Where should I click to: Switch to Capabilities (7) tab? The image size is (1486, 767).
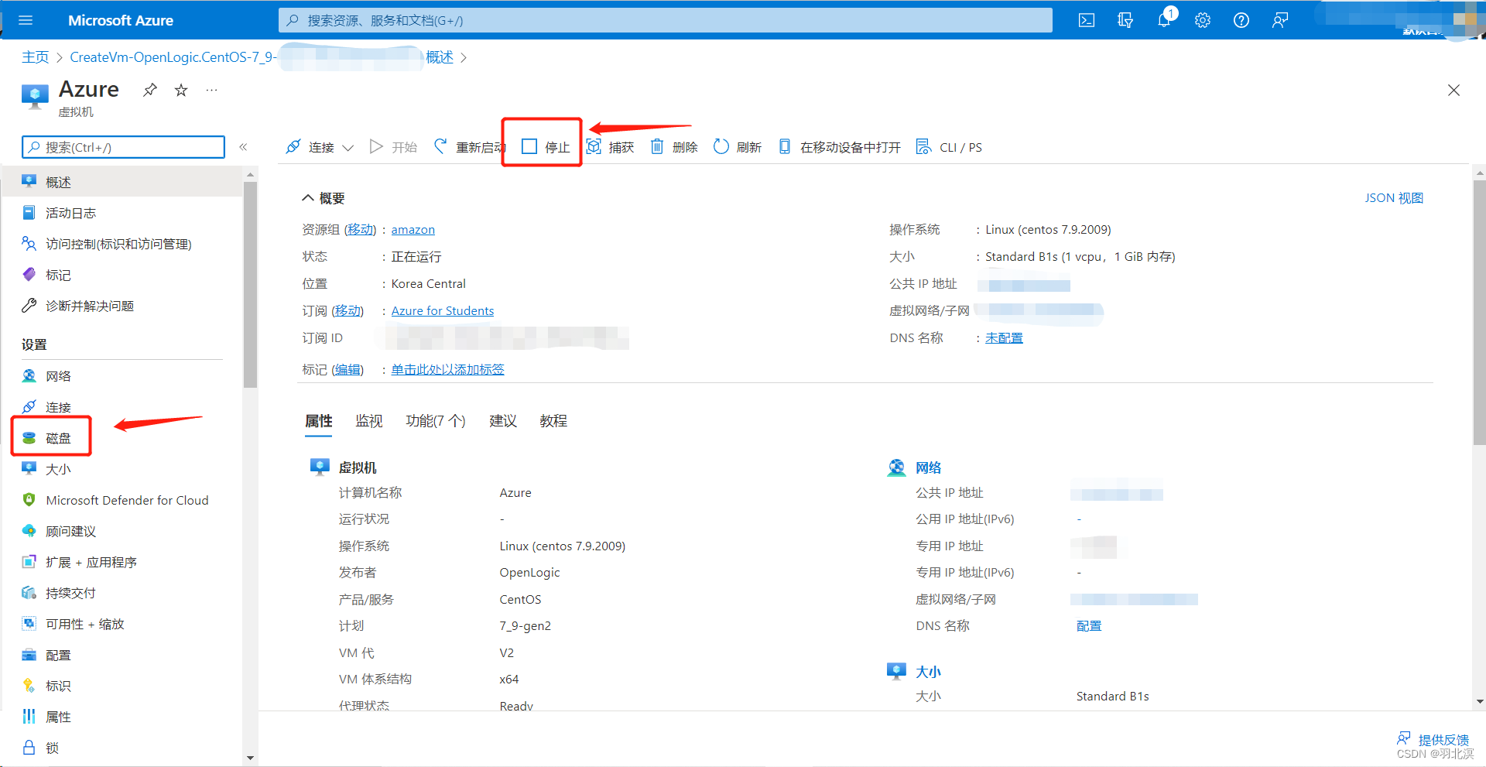(436, 421)
